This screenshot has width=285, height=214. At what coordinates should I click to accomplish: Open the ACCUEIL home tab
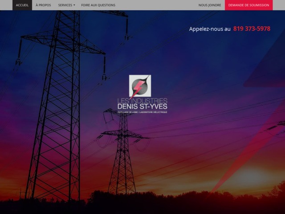pos(22,5)
